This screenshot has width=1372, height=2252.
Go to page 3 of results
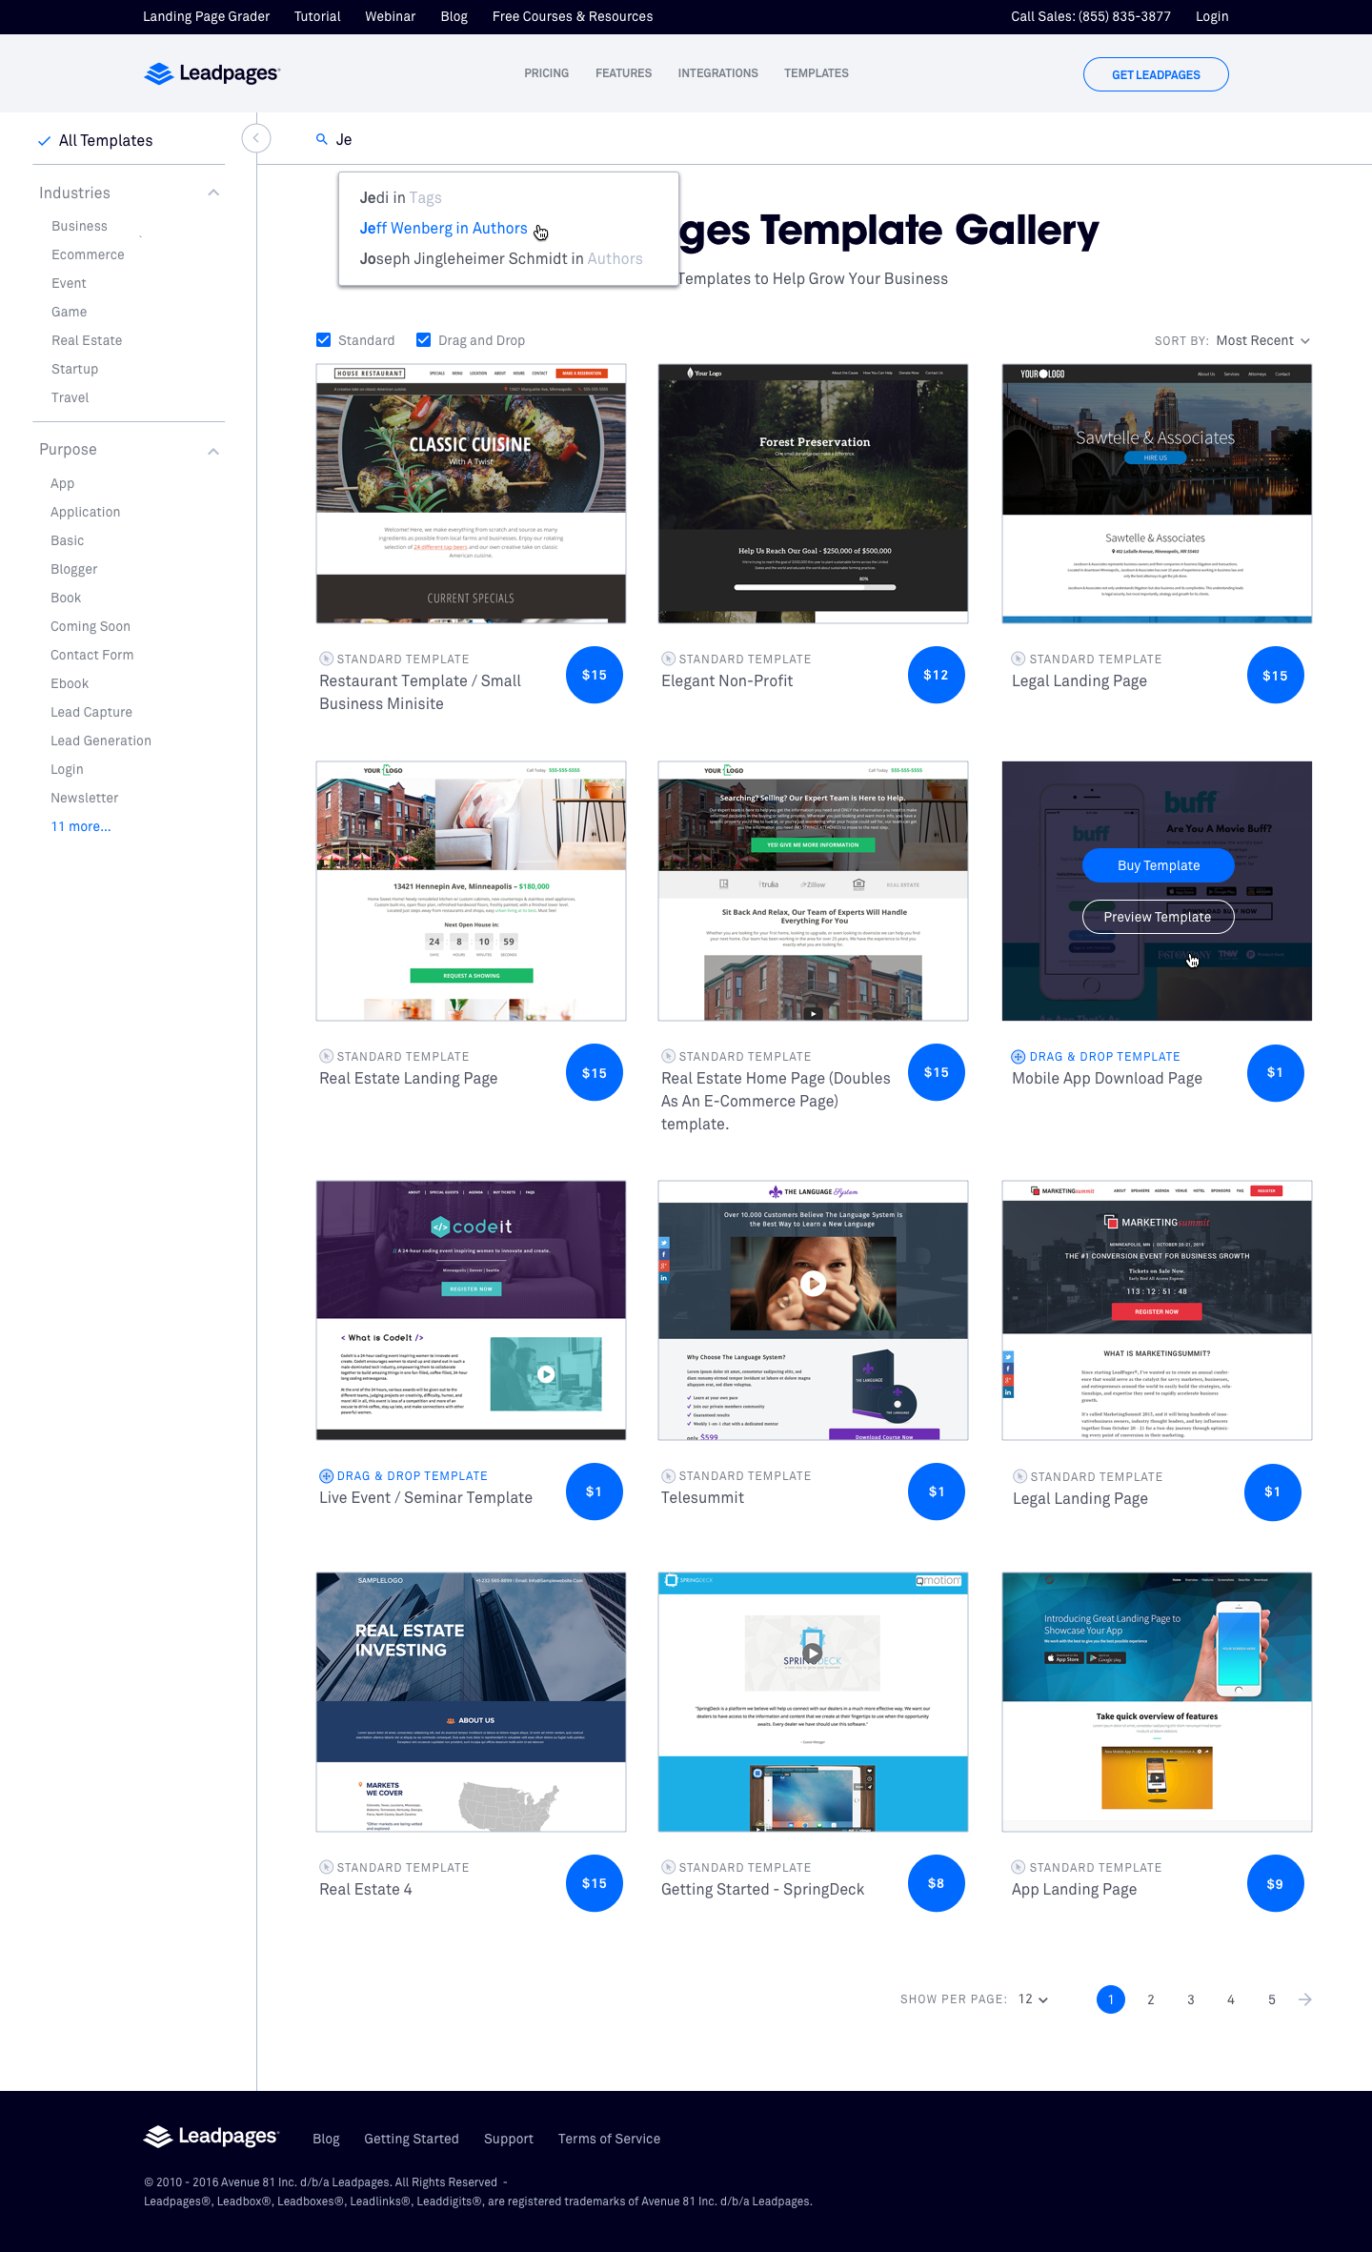point(1191,1999)
